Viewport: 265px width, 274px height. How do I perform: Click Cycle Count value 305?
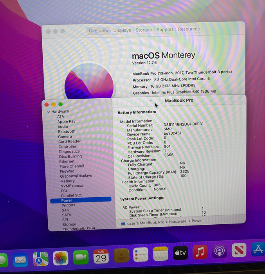click(x=157, y=185)
